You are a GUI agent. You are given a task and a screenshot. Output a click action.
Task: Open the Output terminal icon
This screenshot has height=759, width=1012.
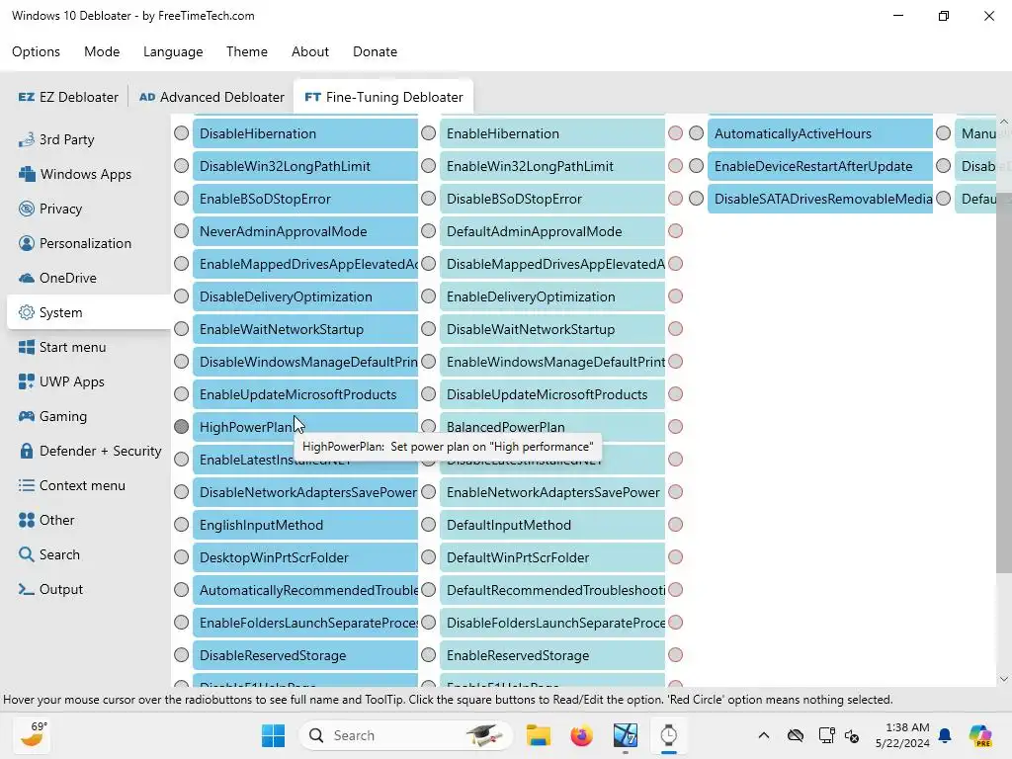pyautogui.click(x=27, y=589)
